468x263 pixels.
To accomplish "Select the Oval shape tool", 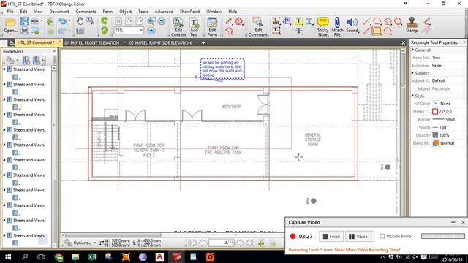I will point(377,21).
